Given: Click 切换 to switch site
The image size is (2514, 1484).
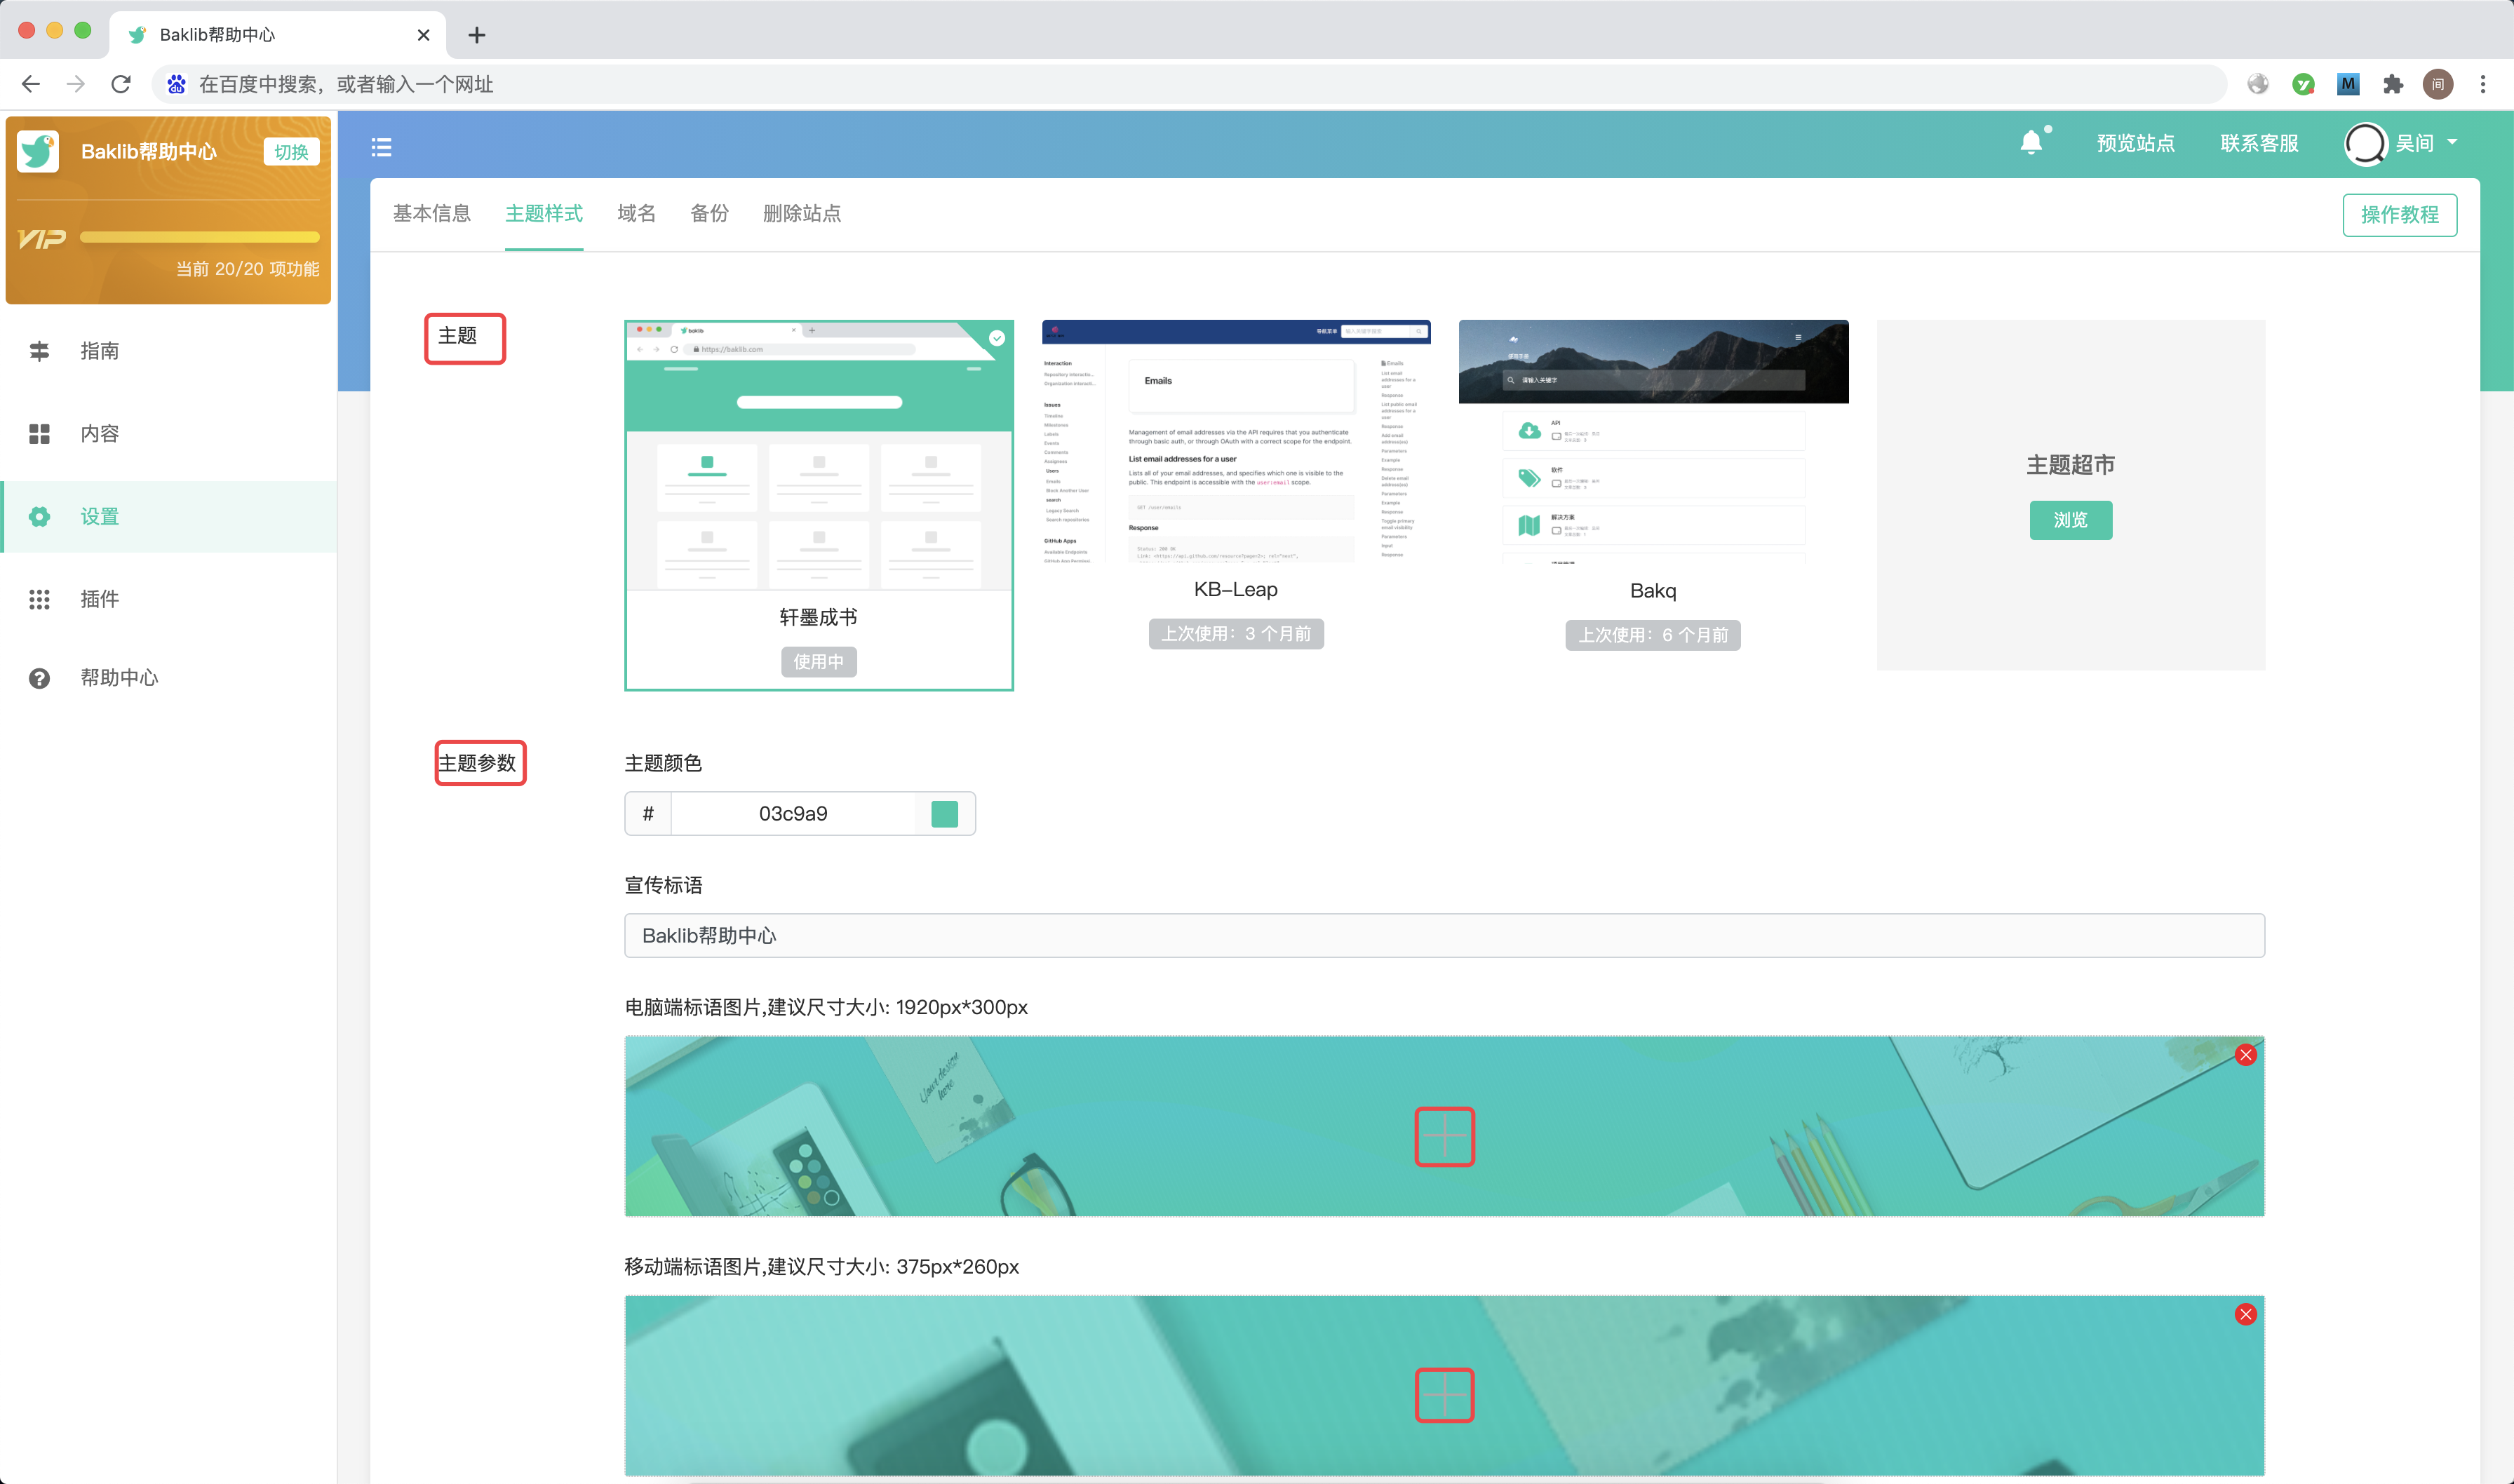Looking at the screenshot, I should click(x=291, y=152).
